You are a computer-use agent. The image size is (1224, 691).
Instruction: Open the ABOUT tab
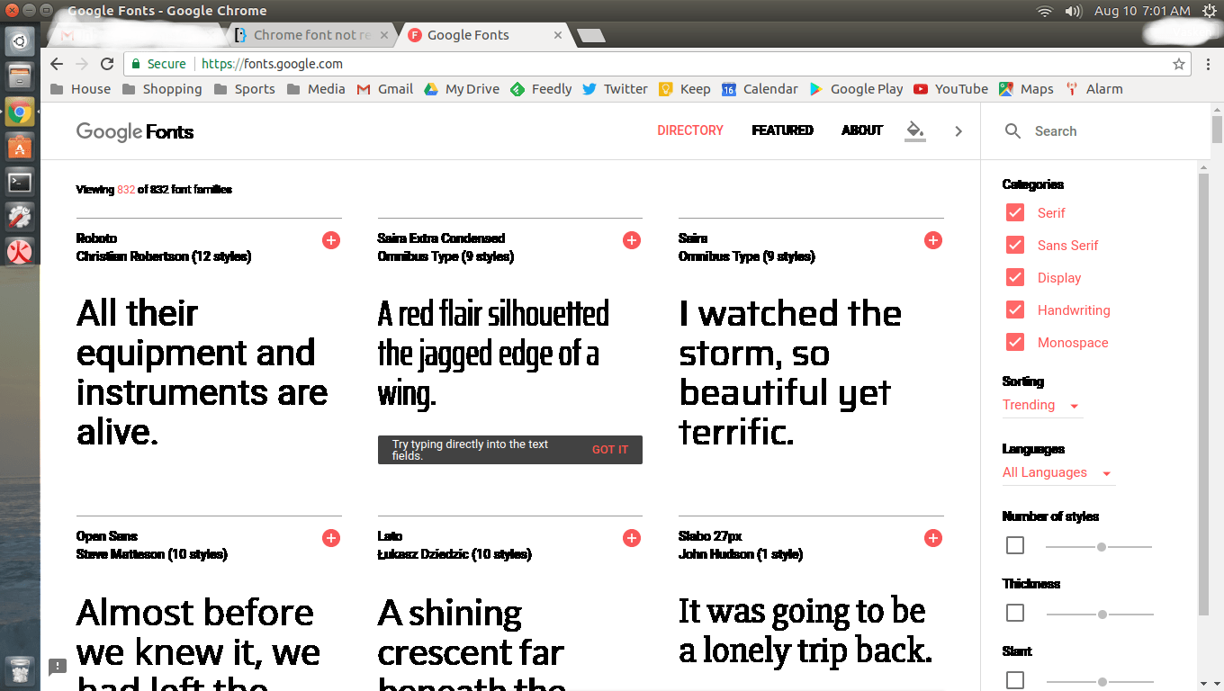[x=862, y=130]
